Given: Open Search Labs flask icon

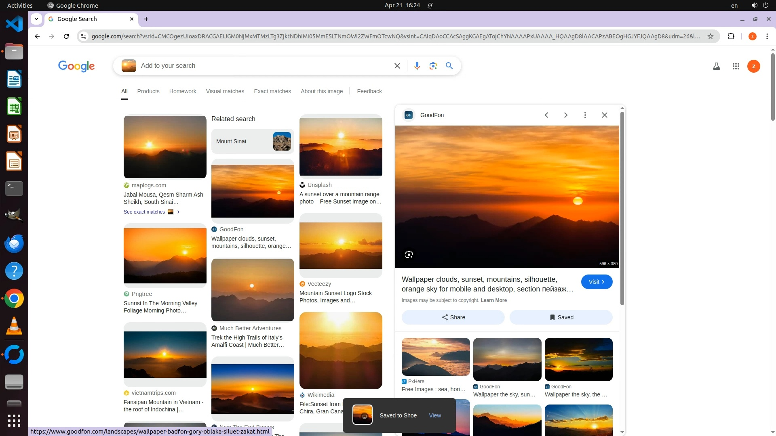Looking at the screenshot, I should click(x=716, y=66).
